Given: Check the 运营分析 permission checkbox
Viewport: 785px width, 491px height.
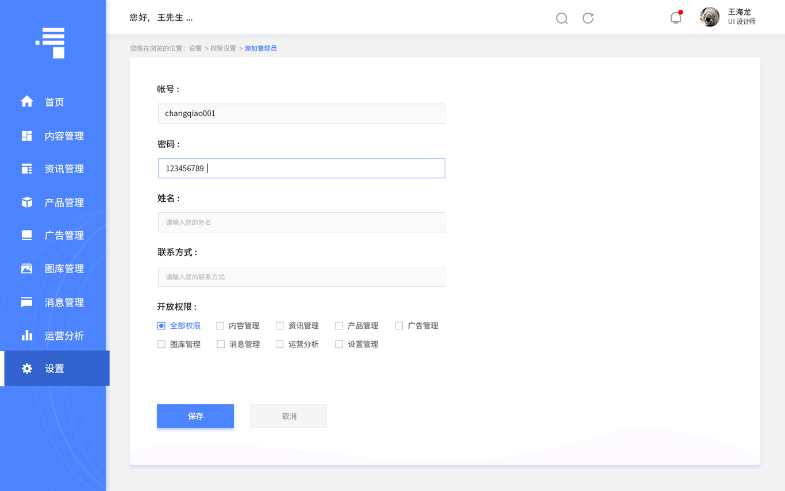Looking at the screenshot, I should click(280, 344).
